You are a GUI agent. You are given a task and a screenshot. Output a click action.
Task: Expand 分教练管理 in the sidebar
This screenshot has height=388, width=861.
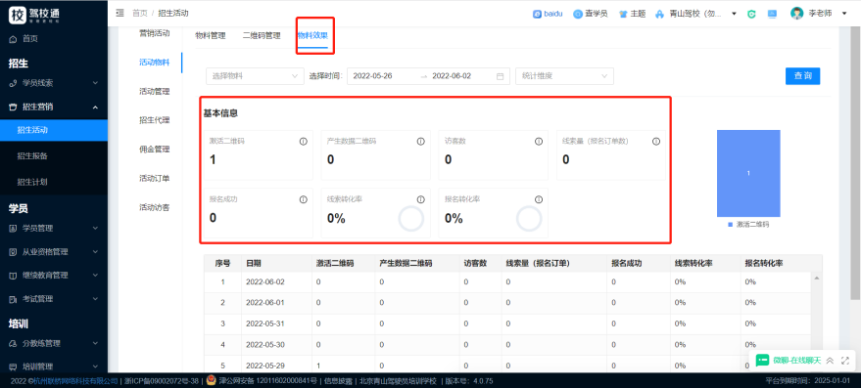tap(54, 344)
